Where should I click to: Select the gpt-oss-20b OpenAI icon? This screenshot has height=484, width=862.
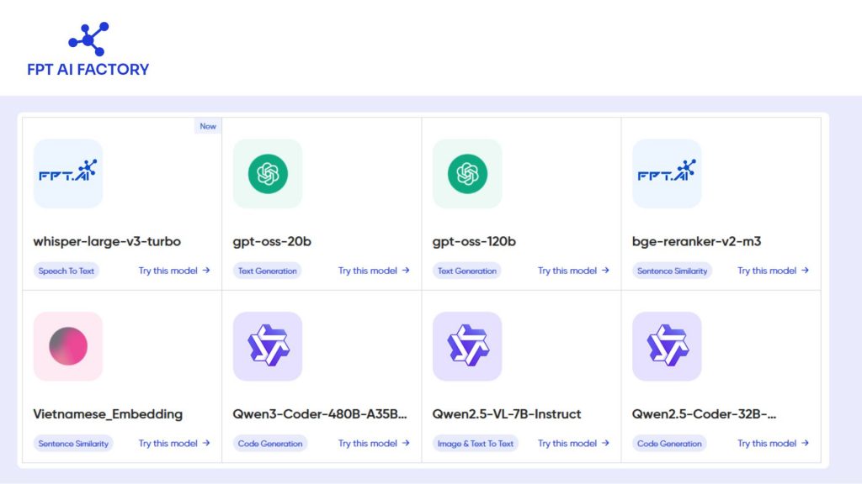pyautogui.click(x=268, y=174)
